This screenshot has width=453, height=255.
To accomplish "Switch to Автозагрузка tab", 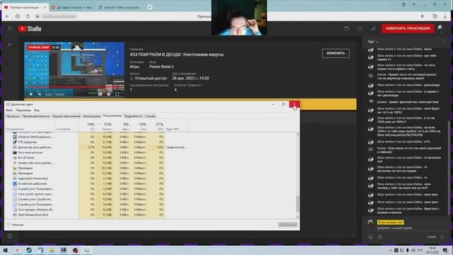I will (x=91, y=116).
